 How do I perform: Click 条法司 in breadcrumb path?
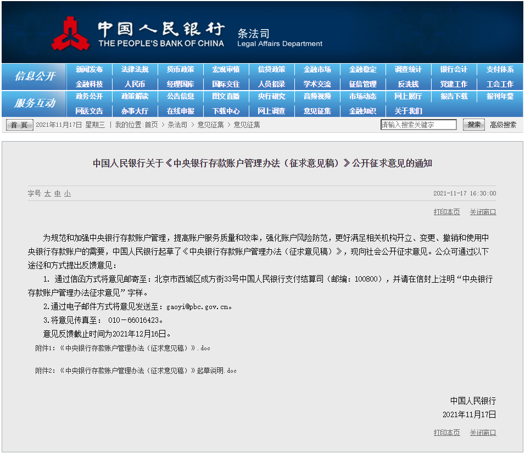[x=177, y=125]
